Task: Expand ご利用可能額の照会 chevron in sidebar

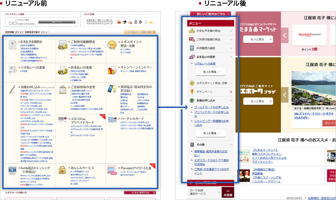Action: (231, 39)
